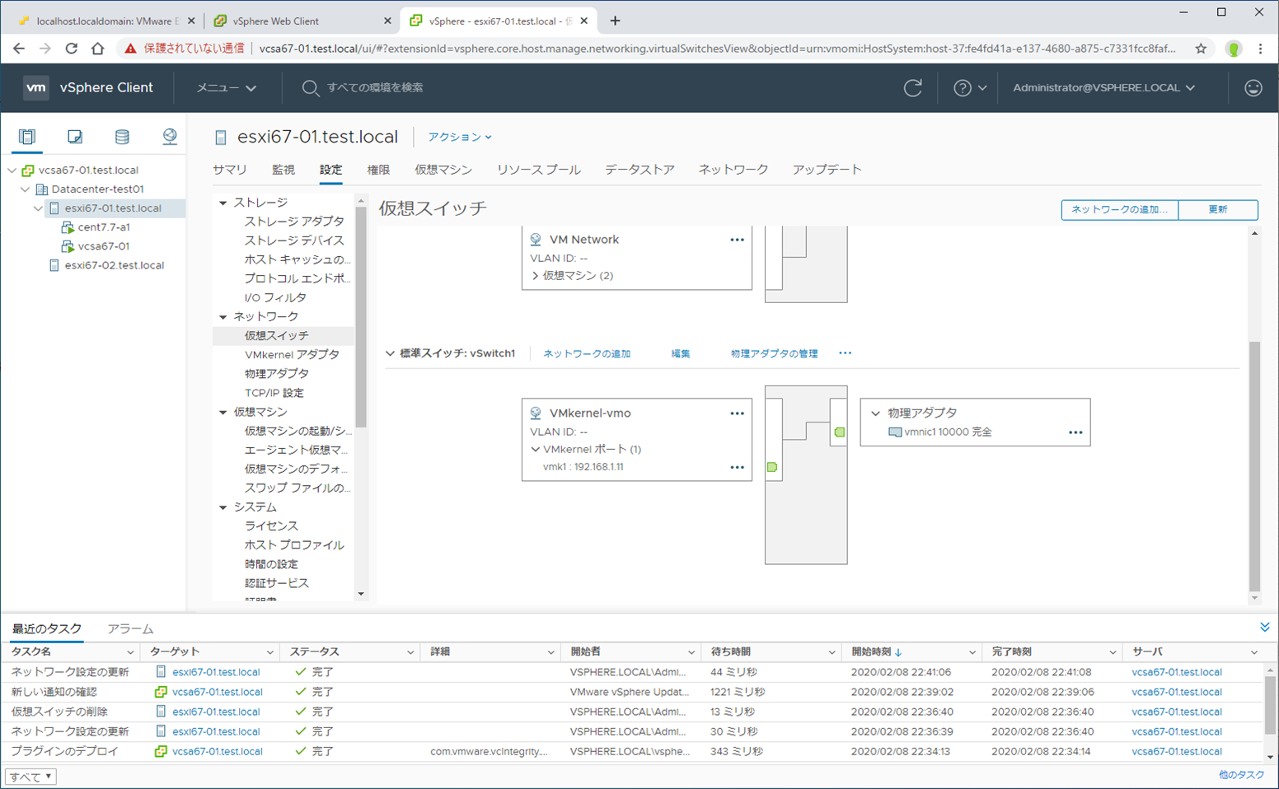Open VM Network port group options menu
The width and height of the screenshot is (1279, 789).
click(737, 240)
